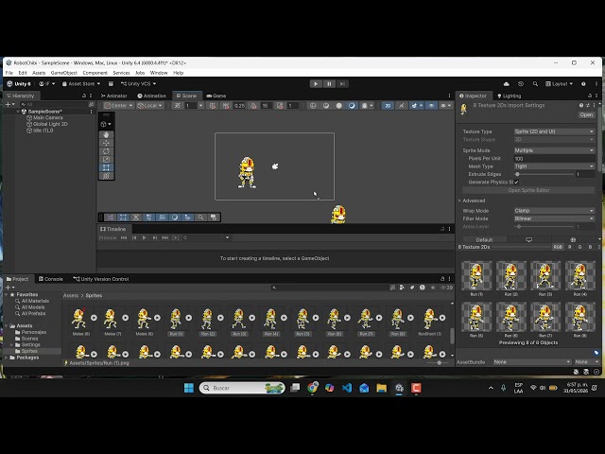Viewport: 605px width, 454px height.
Task: Click Open Sprite Editor button
Action: (x=528, y=190)
